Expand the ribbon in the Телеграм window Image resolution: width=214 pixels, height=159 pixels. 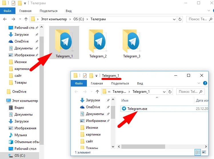click(209, 11)
